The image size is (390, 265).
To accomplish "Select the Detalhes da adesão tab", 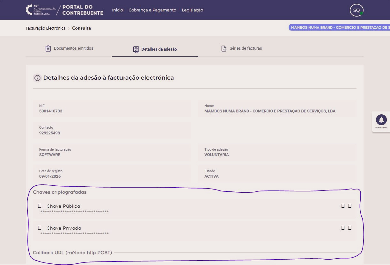I will (155, 49).
